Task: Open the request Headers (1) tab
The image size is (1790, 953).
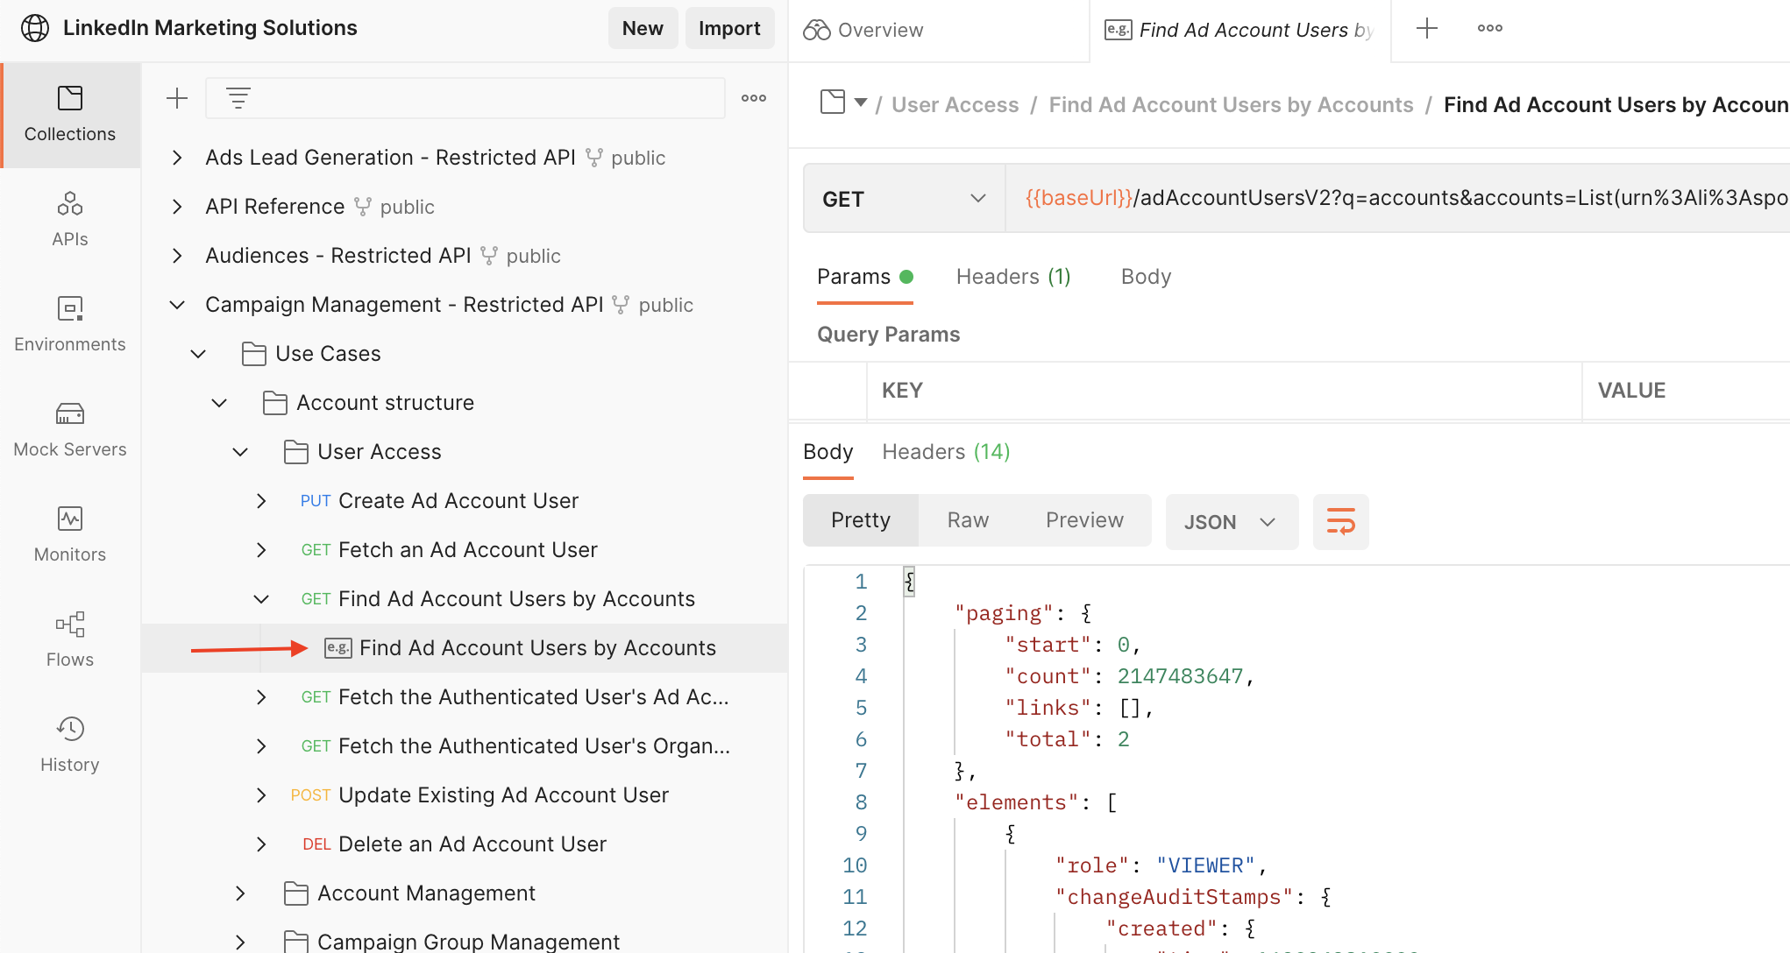Action: pos(1013,277)
